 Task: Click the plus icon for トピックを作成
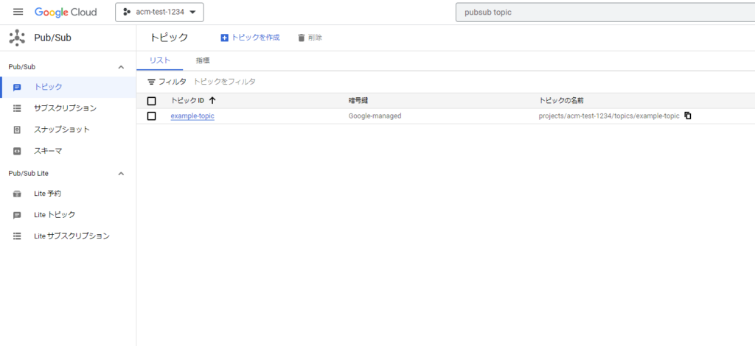(224, 38)
